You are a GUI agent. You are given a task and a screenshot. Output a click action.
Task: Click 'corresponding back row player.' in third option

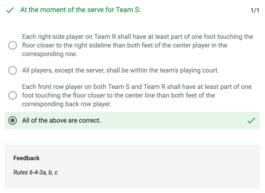tap(67, 104)
